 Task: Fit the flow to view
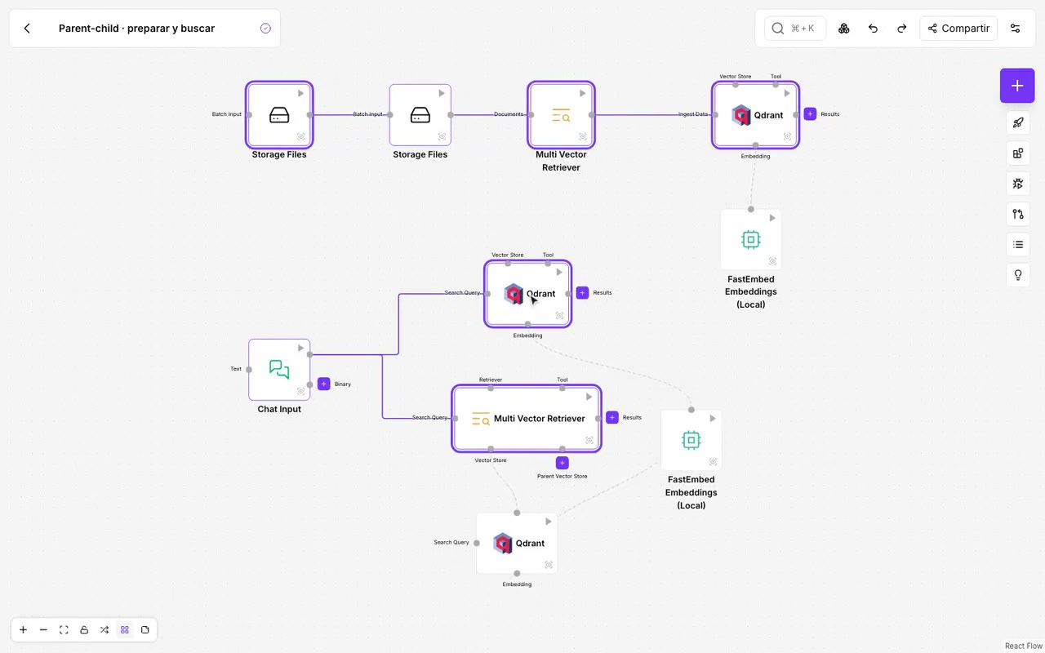(x=64, y=630)
